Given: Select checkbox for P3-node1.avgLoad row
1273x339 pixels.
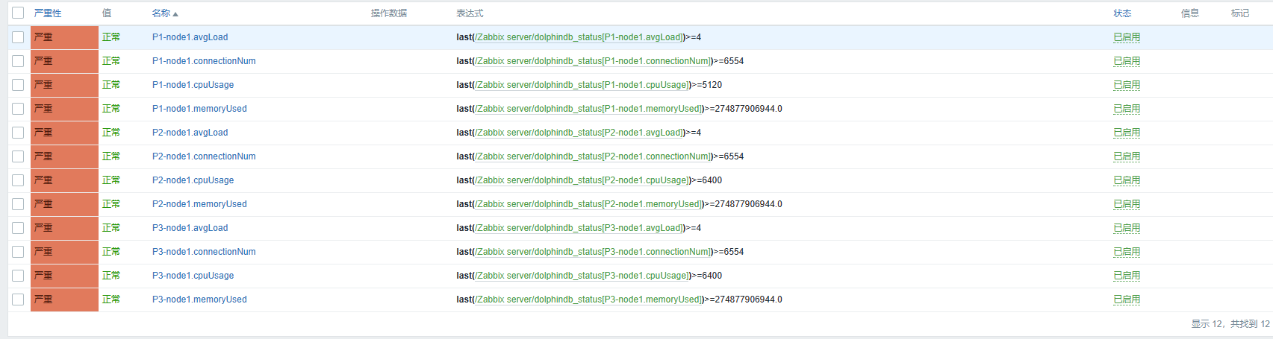Looking at the screenshot, I should (18, 228).
